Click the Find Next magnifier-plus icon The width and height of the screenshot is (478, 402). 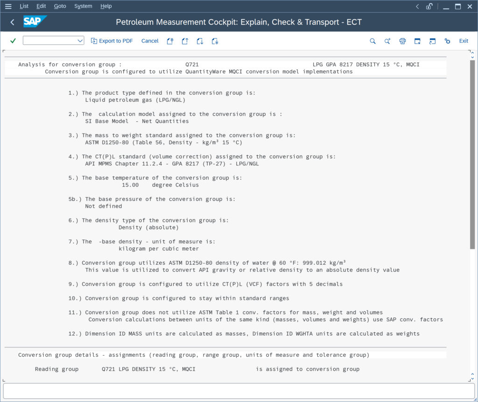(x=387, y=41)
